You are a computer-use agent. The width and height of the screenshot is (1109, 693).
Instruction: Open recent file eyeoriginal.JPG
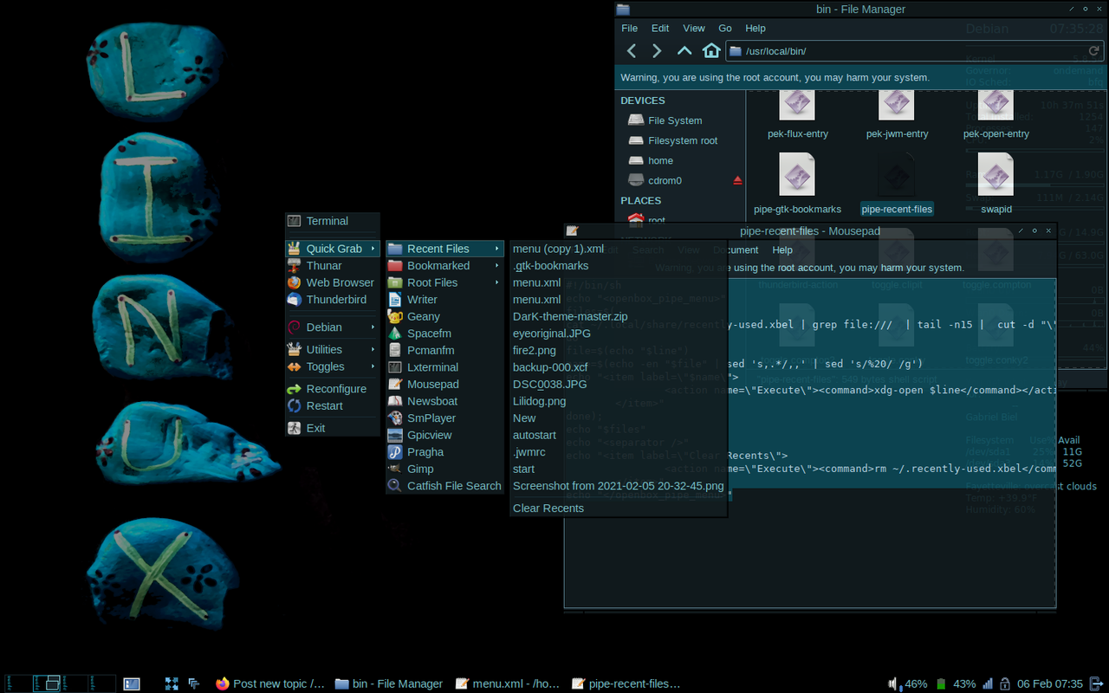(x=618, y=334)
